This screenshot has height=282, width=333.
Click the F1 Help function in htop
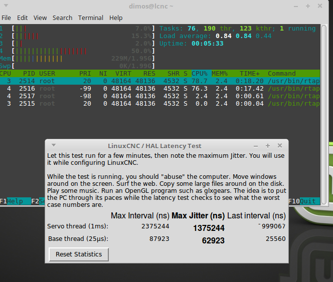[15, 201]
